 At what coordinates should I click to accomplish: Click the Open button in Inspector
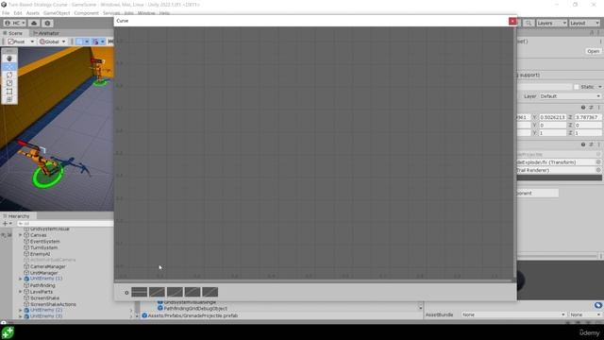click(x=594, y=51)
